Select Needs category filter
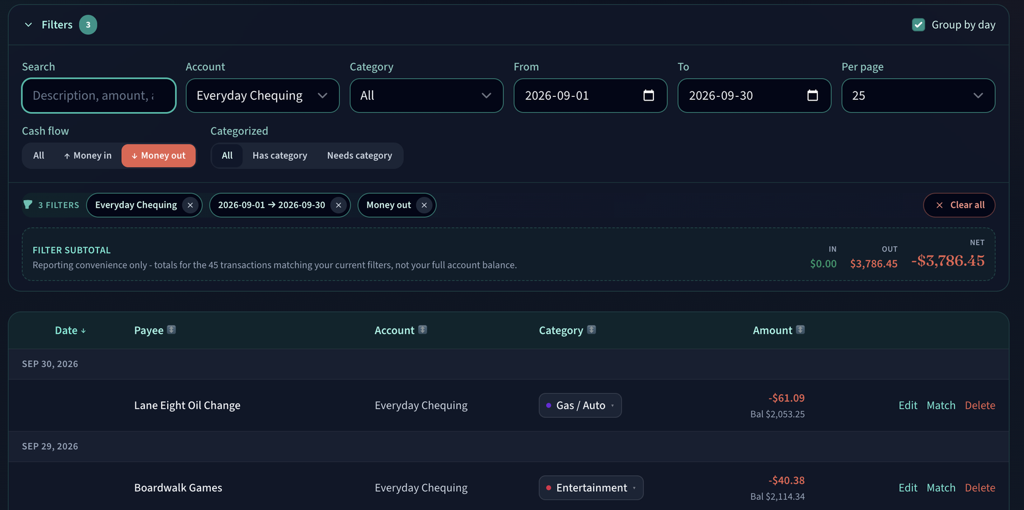The width and height of the screenshot is (1024, 510). 360,156
